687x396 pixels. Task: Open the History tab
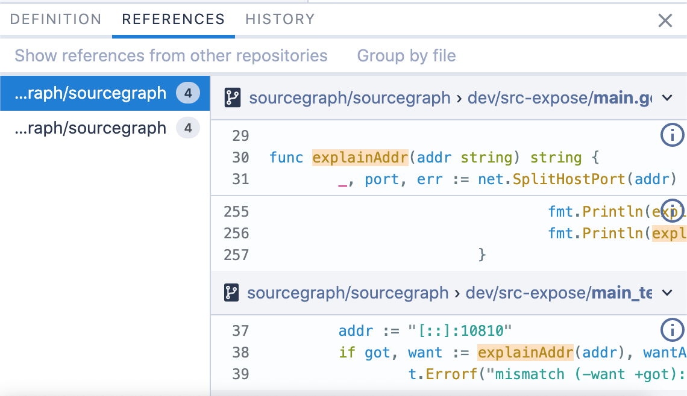(x=280, y=19)
